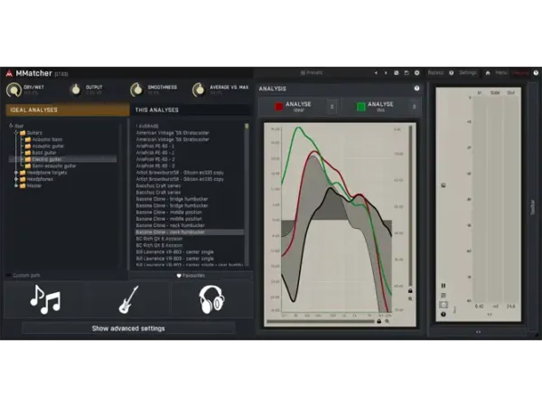
Task: Click the Average vs. Max knob
Action: click(199, 90)
